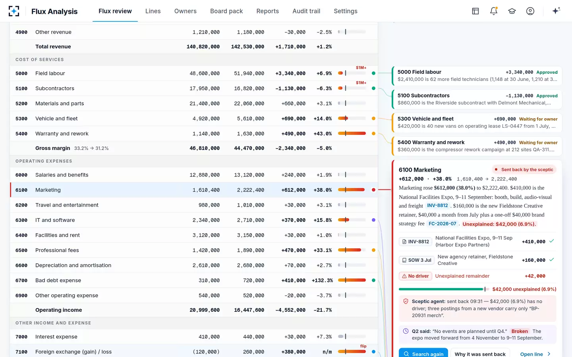Click the Search again button

423,353
